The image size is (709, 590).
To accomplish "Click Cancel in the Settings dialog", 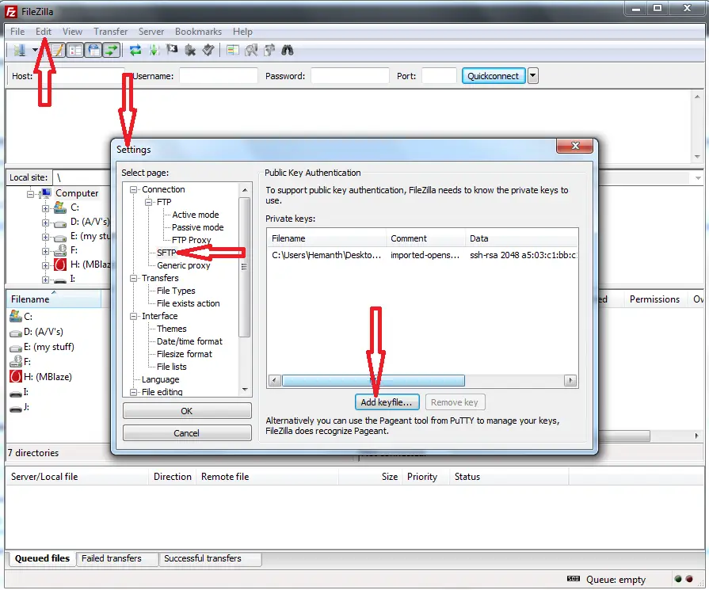I will pos(187,433).
